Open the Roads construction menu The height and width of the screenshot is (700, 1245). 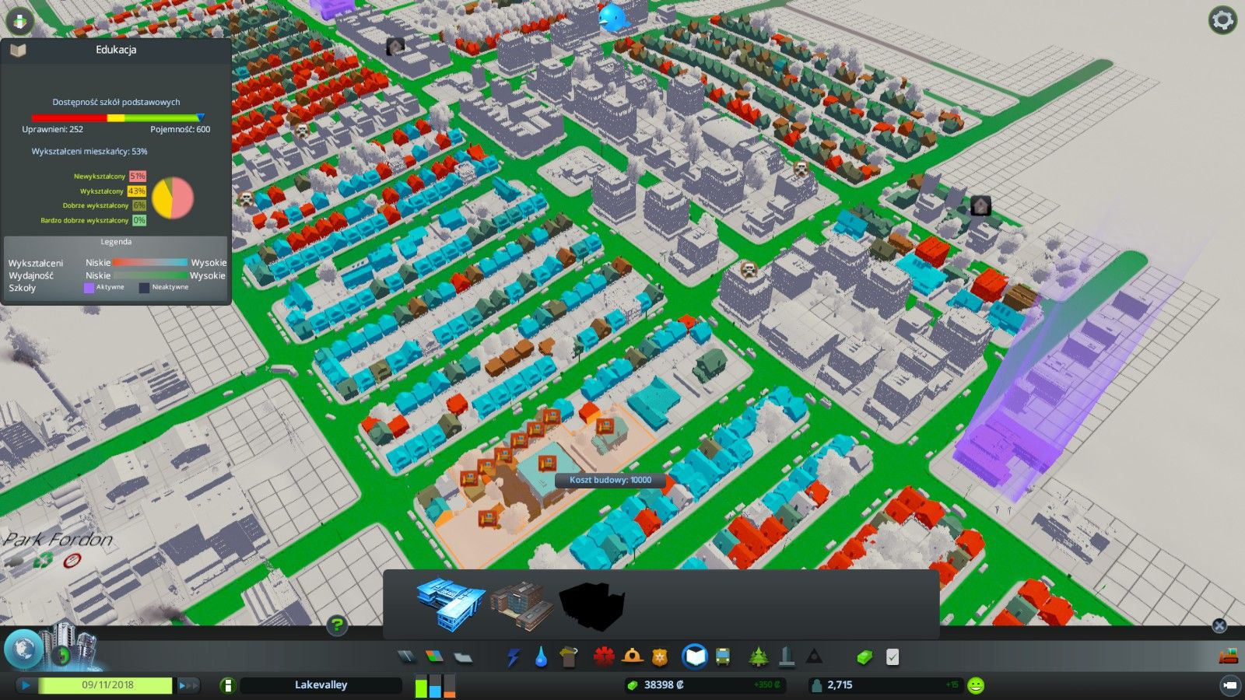click(x=405, y=657)
